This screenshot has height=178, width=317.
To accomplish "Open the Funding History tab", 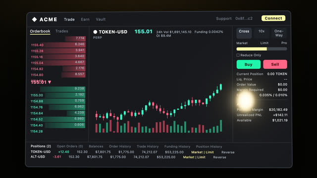I will click(177, 146).
